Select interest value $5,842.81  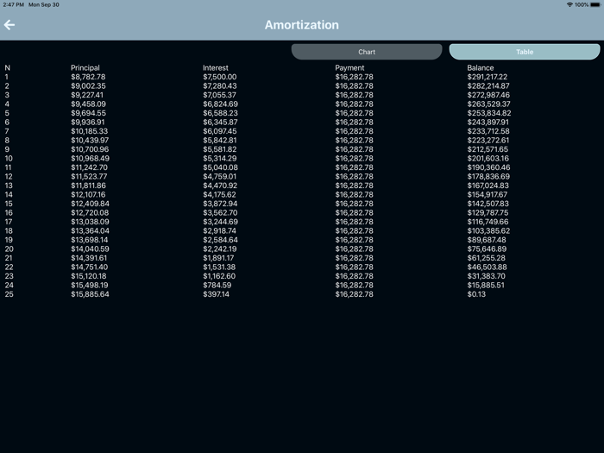coord(219,140)
